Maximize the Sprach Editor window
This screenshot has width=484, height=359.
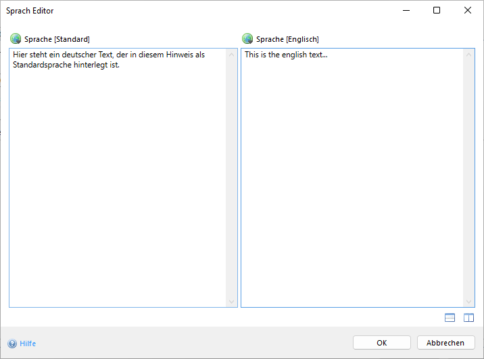click(437, 11)
